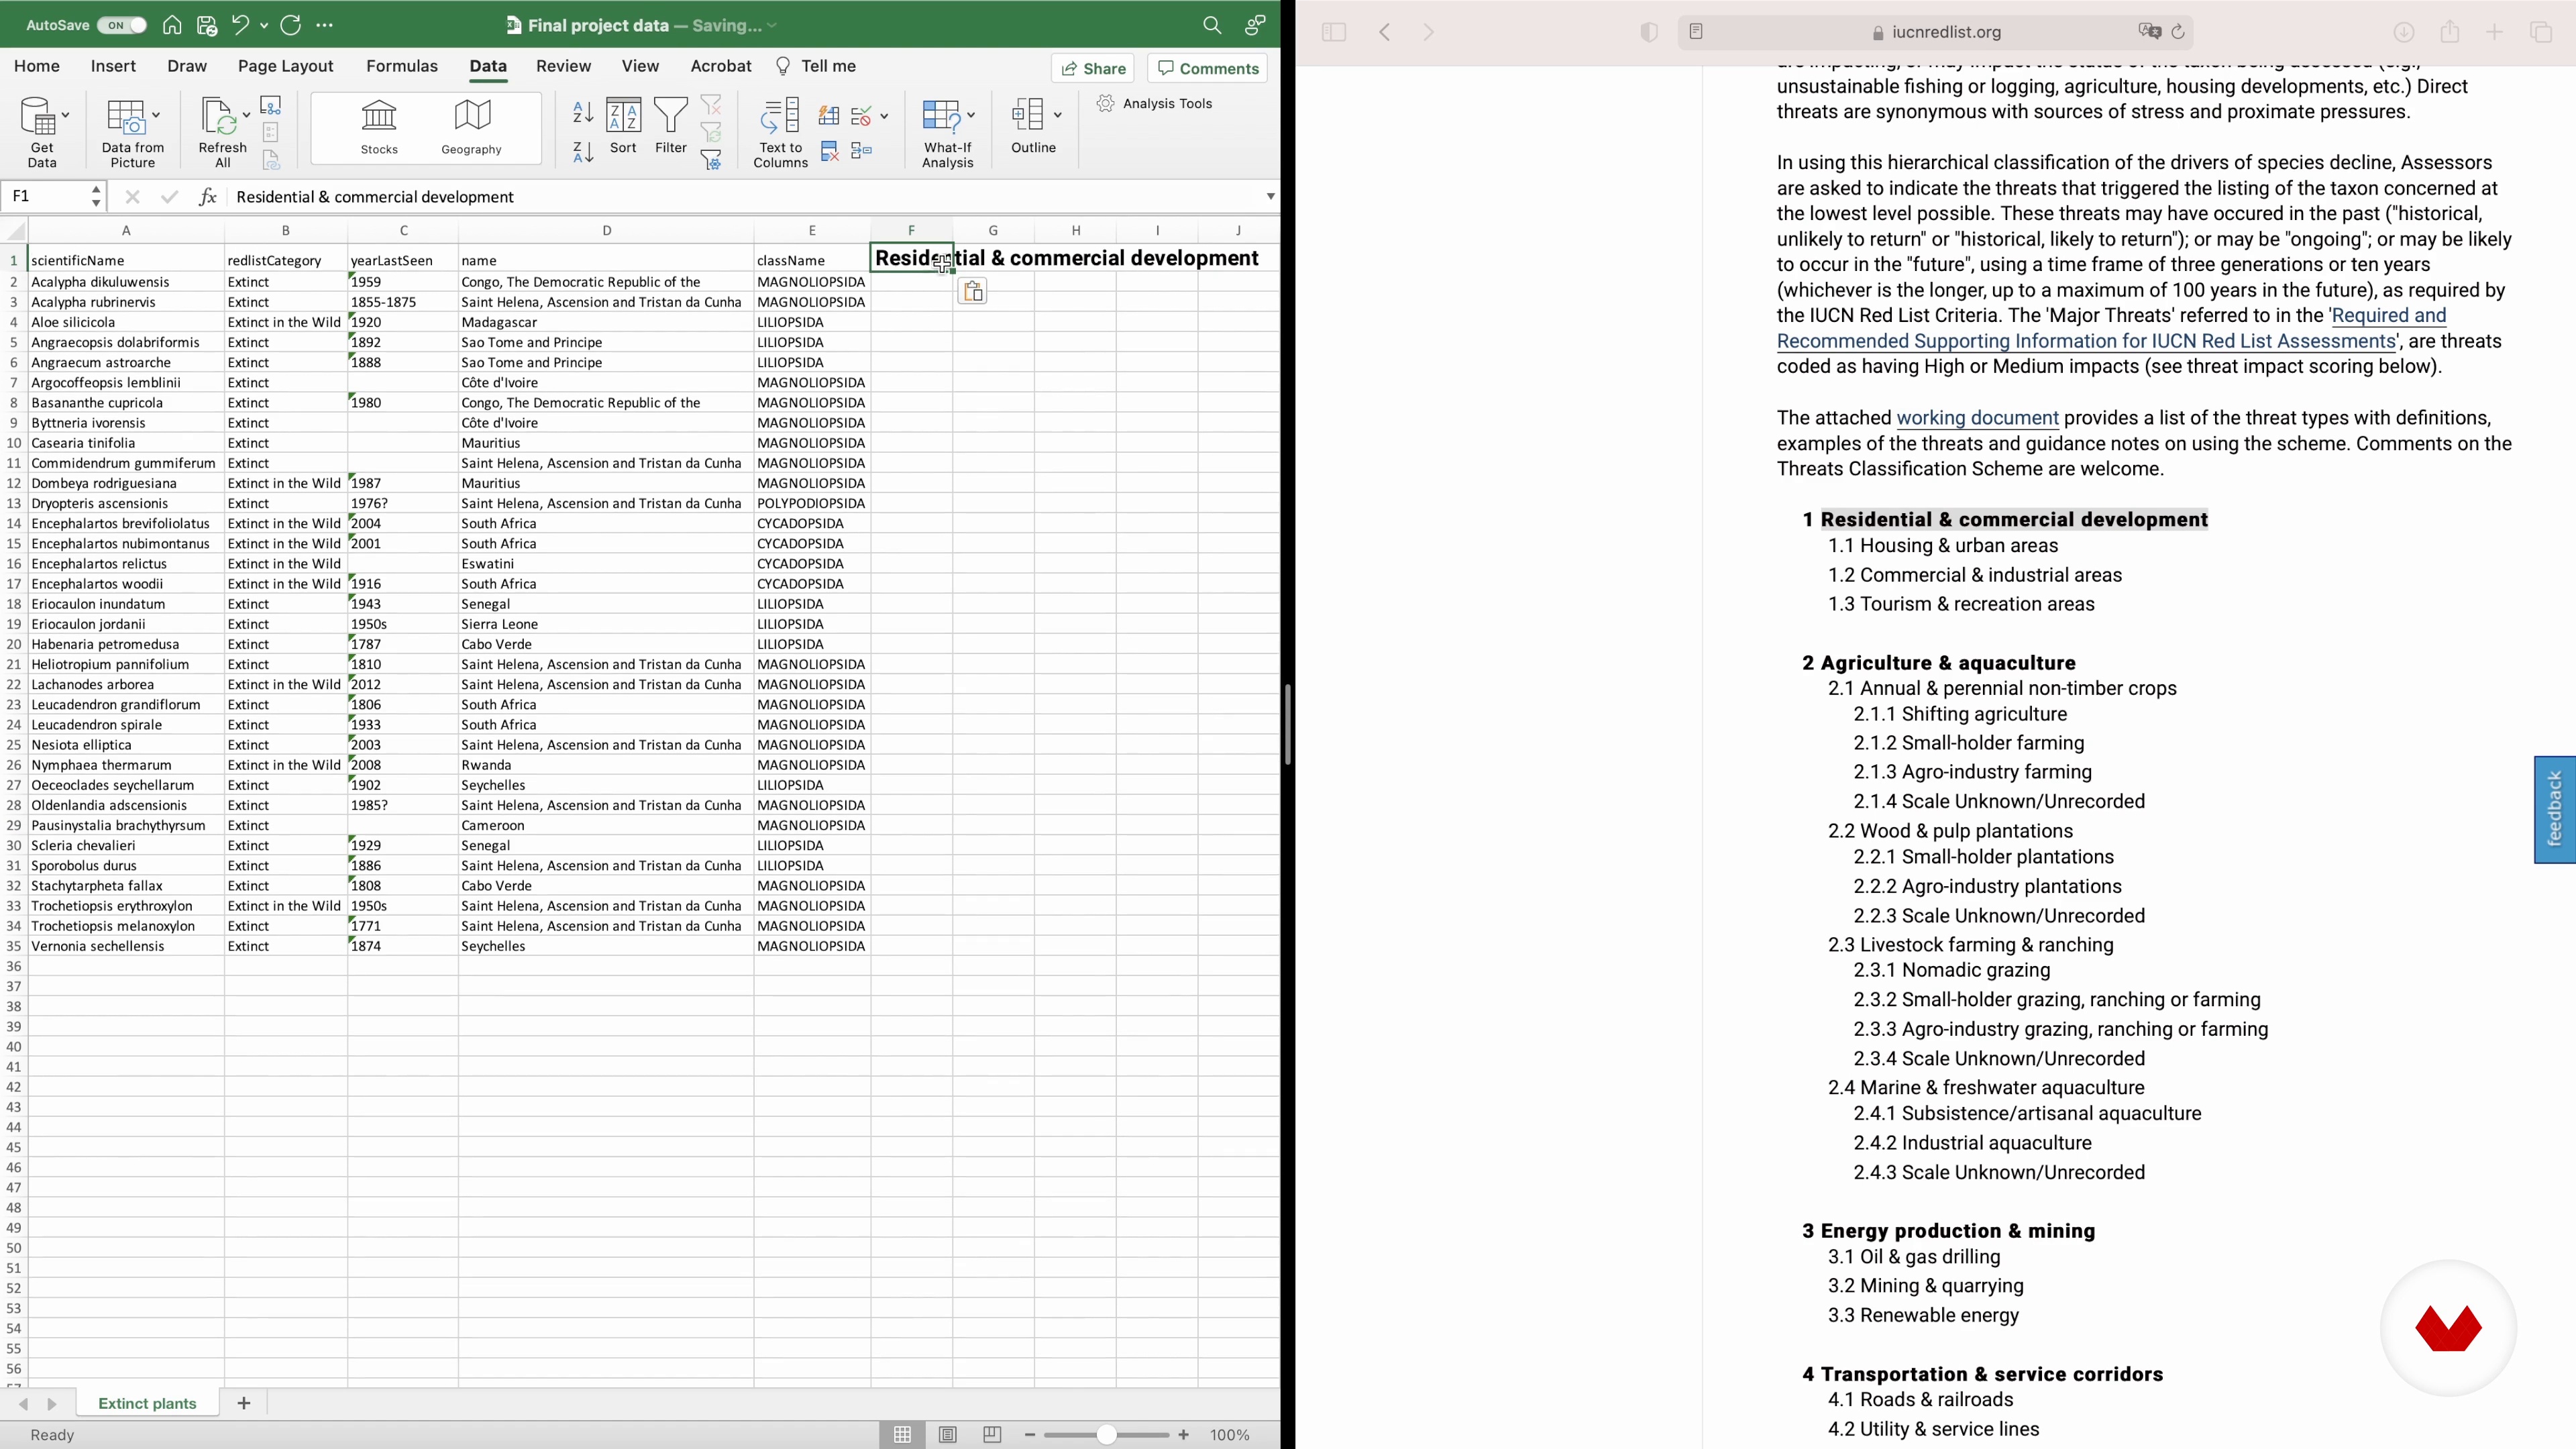Sort ascending A to Z
The height and width of the screenshot is (1449, 2576).
(x=583, y=112)
